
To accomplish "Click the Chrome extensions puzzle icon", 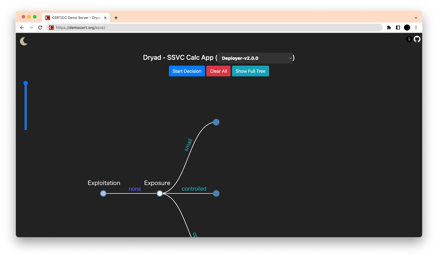I will click(x=389, y=28).
